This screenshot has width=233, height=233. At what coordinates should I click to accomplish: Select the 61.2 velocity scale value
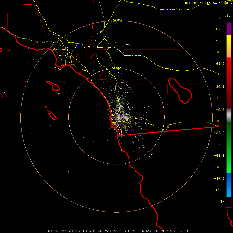click(220, 64)
